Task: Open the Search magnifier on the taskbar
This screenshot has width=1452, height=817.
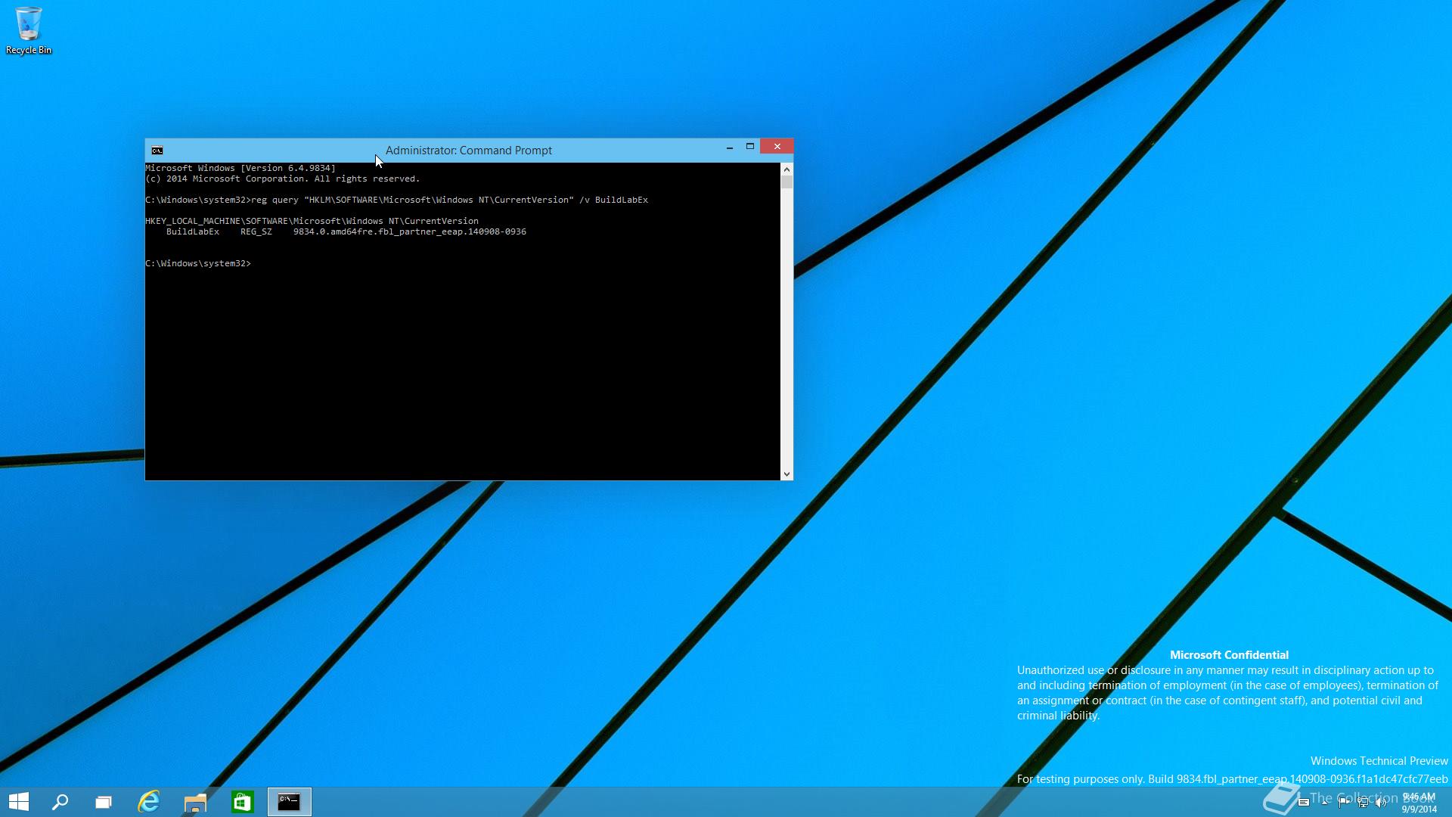Action: click(x=60, y=802)
